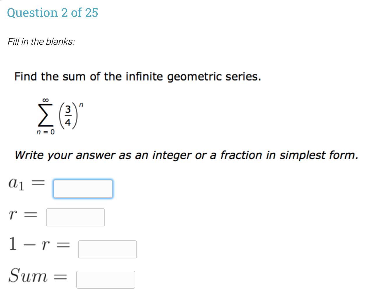The height and width of the screenshot is (298, 373).
Task: Focus the r answer input field
Action: [75, 217]
